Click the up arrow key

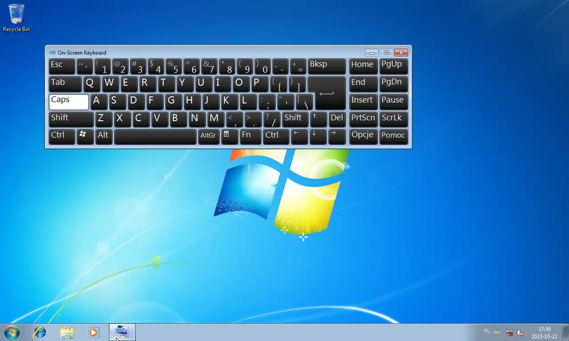318,119
